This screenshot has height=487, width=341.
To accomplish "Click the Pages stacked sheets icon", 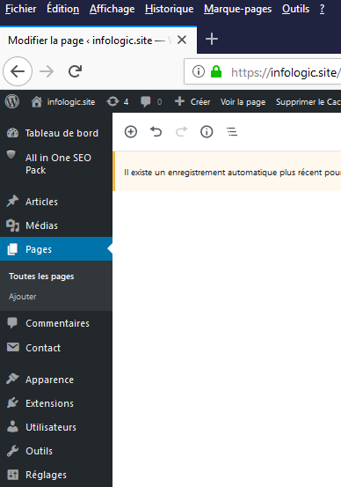I will click(12, 249).
